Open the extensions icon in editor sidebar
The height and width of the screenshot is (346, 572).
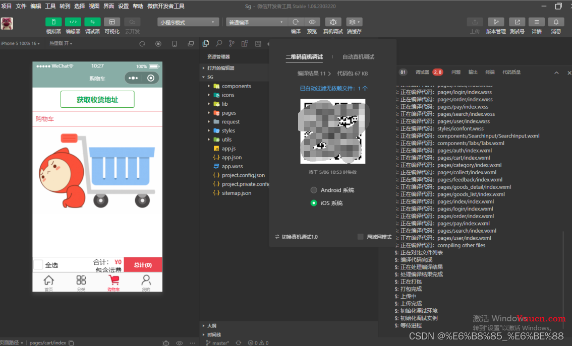[x=245, y=44]
